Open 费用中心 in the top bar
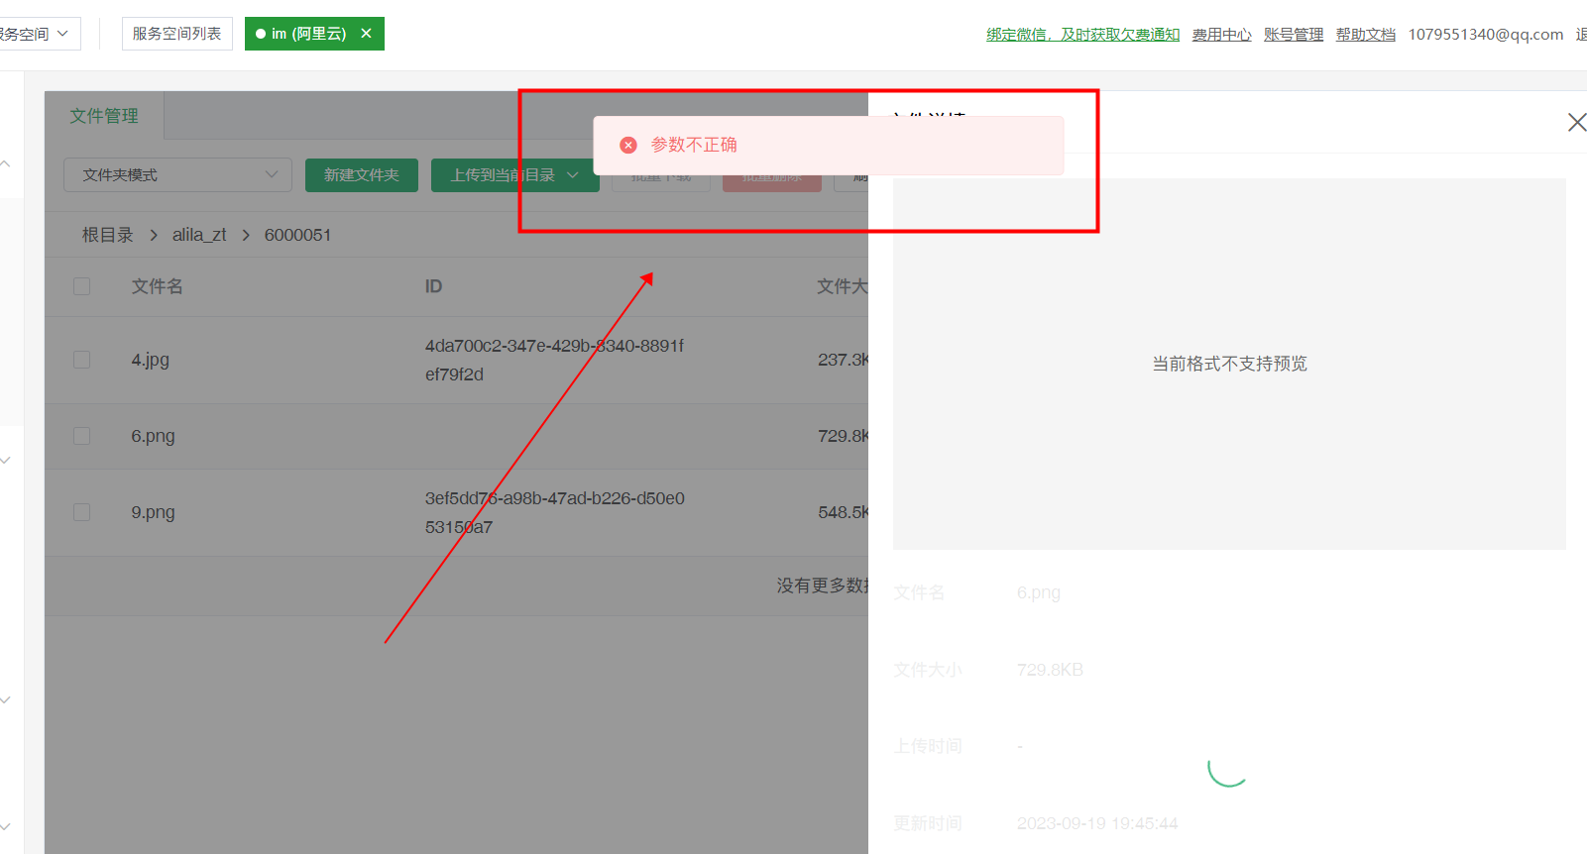This screenshot has width=1587, height=854. tap(1221, 35)
